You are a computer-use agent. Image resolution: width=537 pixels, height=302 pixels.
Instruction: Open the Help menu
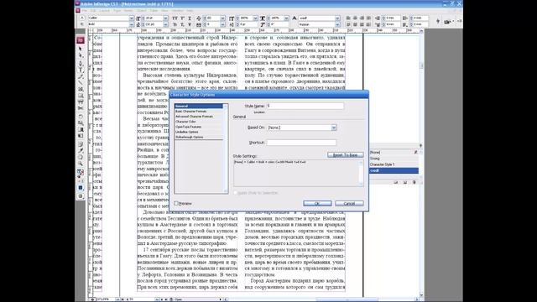pos(190,11)
